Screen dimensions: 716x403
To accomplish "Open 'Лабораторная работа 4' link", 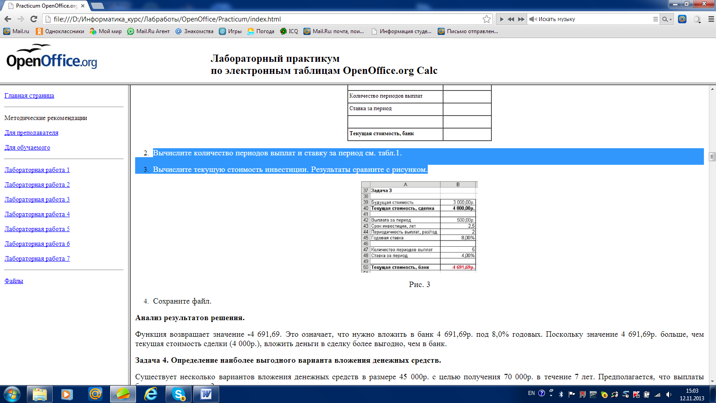I will pyautogui.click(x=37, y=214).
